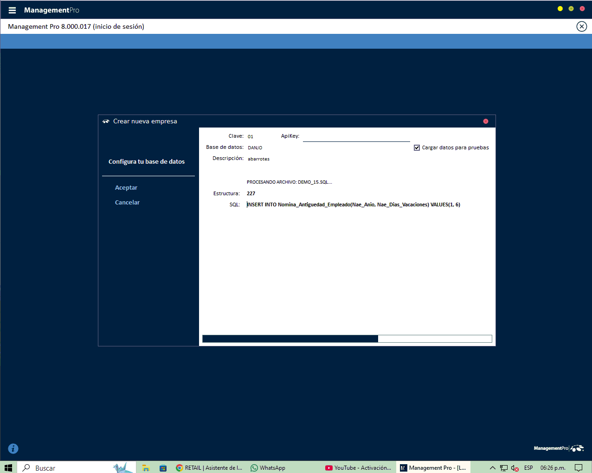
Task: Open the Windows notification center
Action: pyautogui.click(x=579, y=468)
